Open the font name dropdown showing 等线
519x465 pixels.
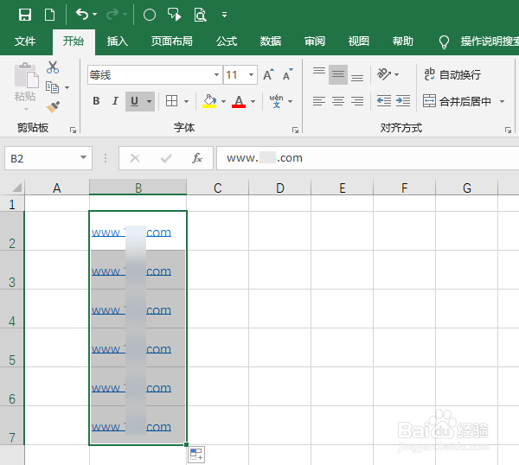pos(216,74)
